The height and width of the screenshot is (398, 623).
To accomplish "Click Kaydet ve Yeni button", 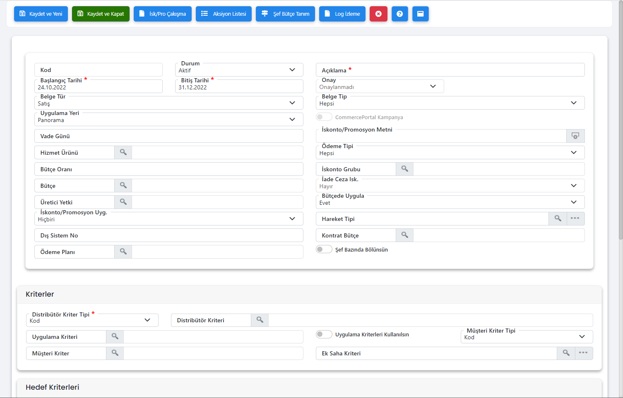I will pyautogui.click(x=41, y=14).
